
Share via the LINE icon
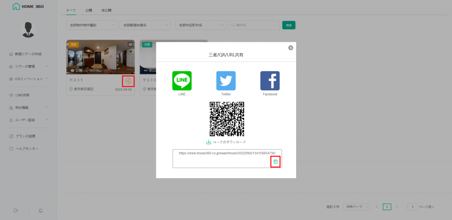point(182,81)
